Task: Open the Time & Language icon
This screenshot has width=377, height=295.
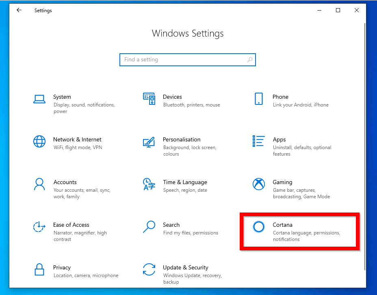Action: point(149,184)
